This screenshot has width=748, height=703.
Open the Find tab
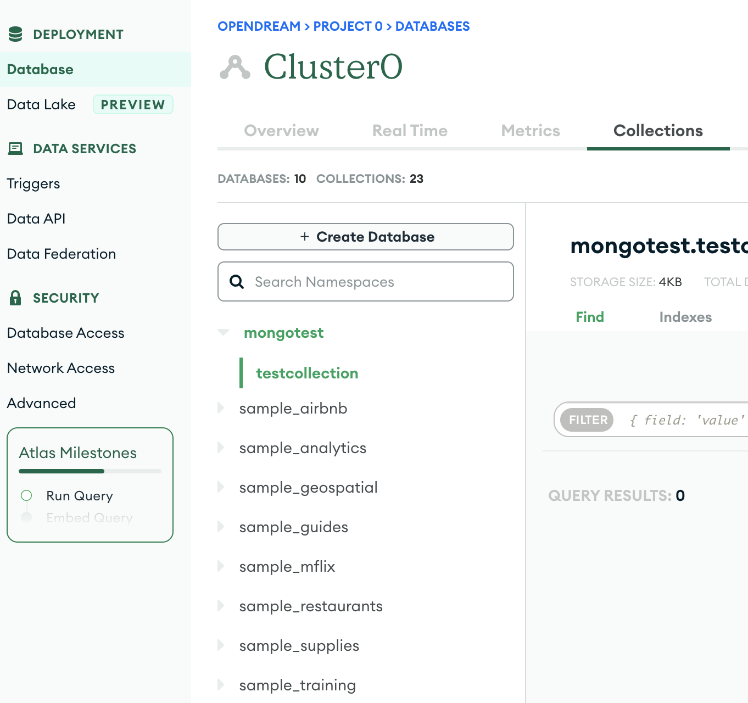click(590, 317)
